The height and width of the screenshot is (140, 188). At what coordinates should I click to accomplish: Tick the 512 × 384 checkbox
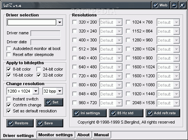click(75, 49)
